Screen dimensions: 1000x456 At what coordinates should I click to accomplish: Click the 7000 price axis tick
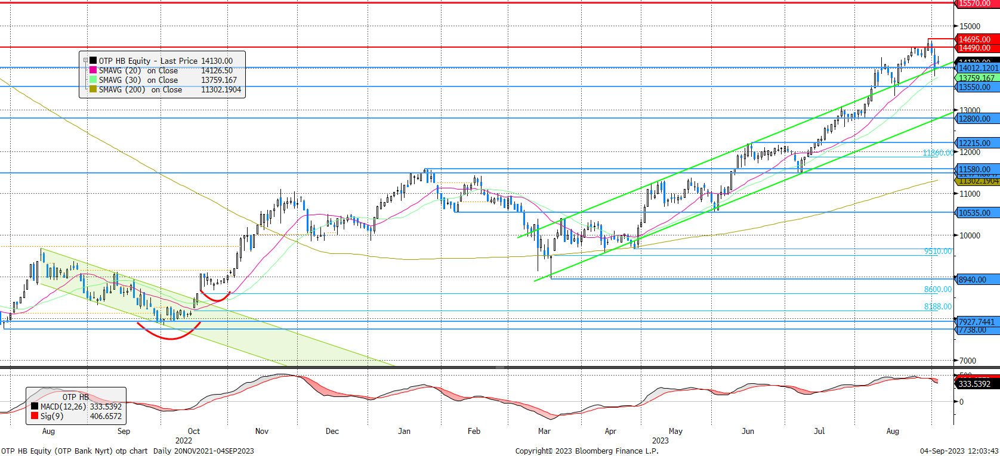coord(967,361)
